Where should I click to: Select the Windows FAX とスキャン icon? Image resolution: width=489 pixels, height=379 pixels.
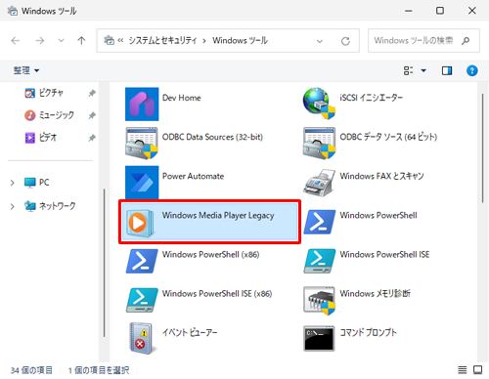[x=319, y=183]
